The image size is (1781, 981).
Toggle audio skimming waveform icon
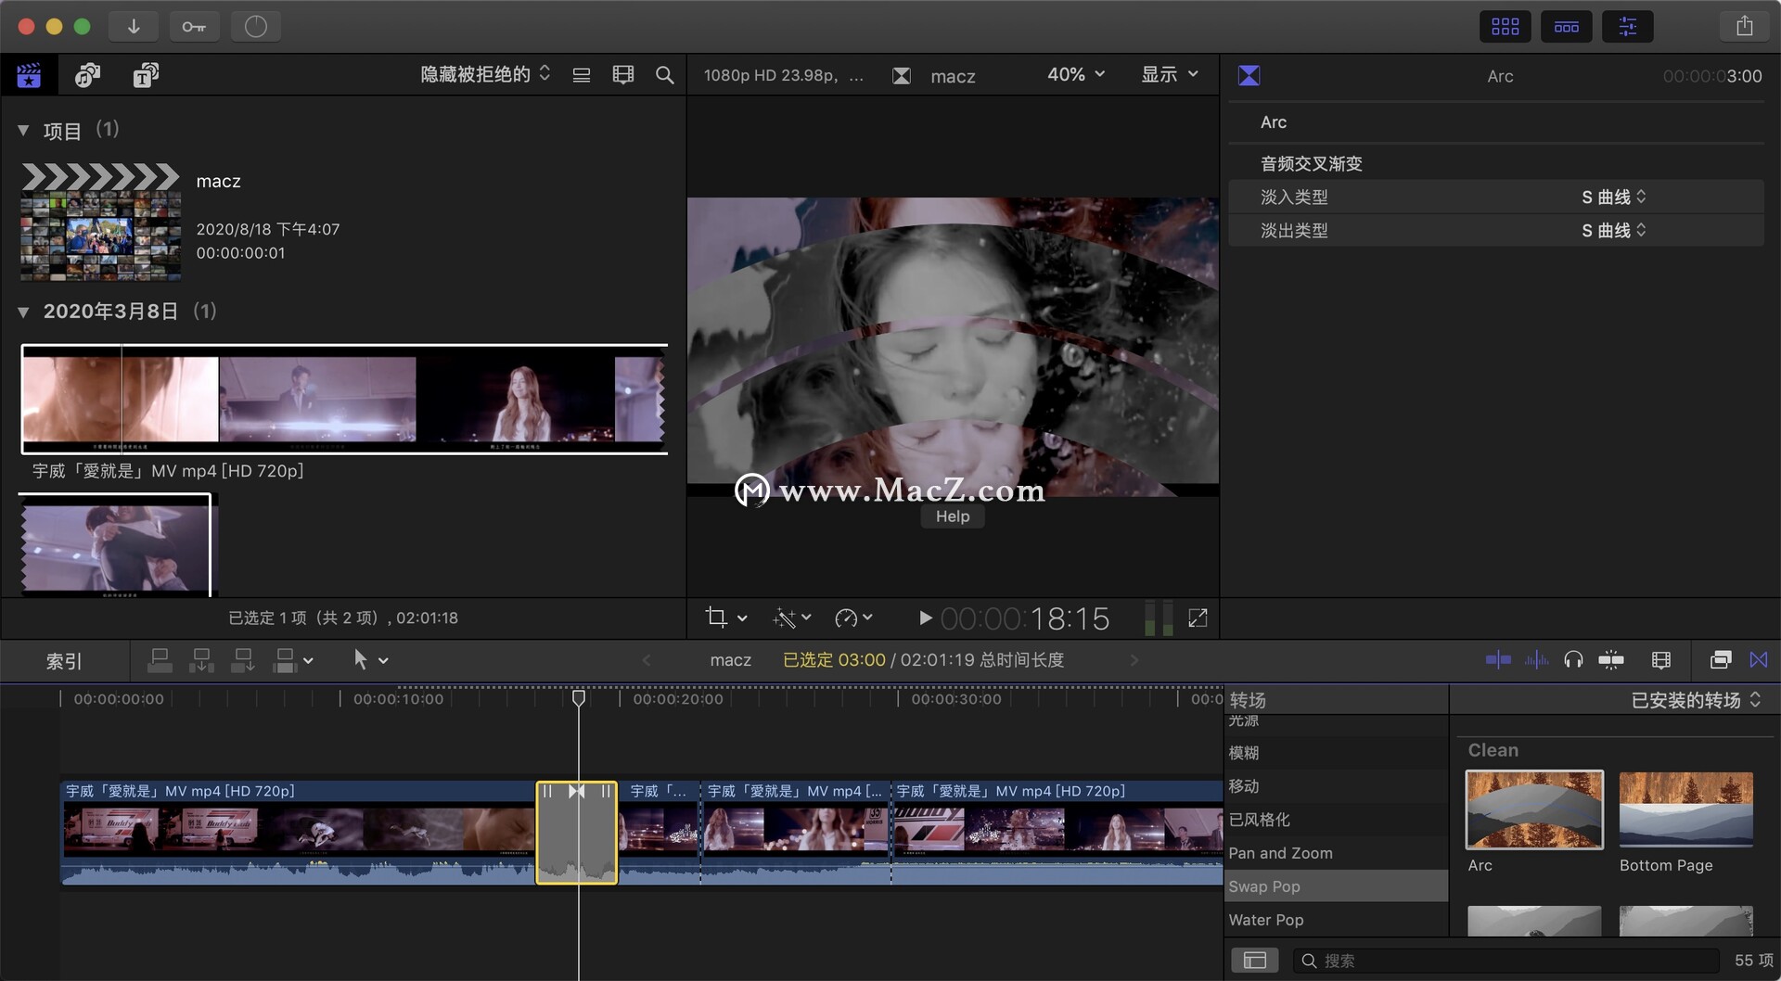1536,659
